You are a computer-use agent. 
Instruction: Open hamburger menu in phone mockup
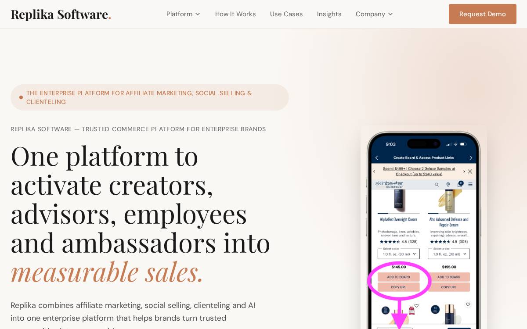pyautogui.click(x=470, y=185)
